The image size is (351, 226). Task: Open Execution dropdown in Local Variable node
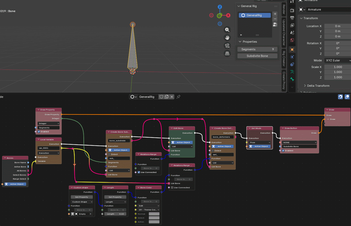49,153
